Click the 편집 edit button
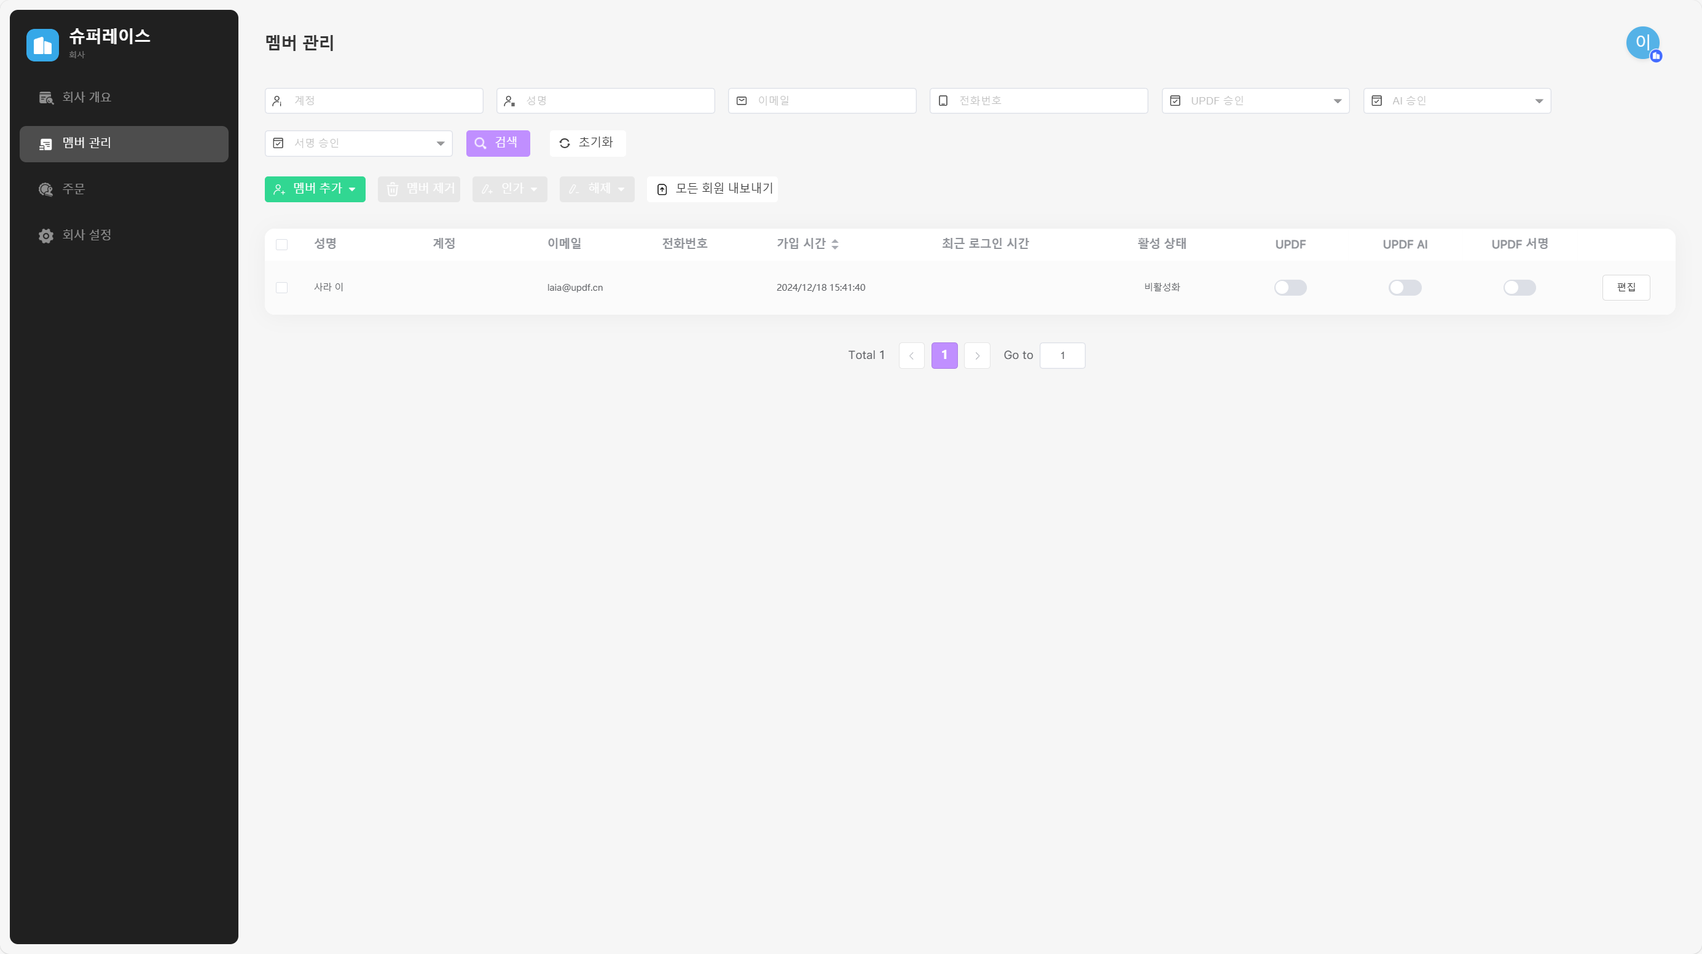This screenshot has width=1702, height=954. 1626,288
